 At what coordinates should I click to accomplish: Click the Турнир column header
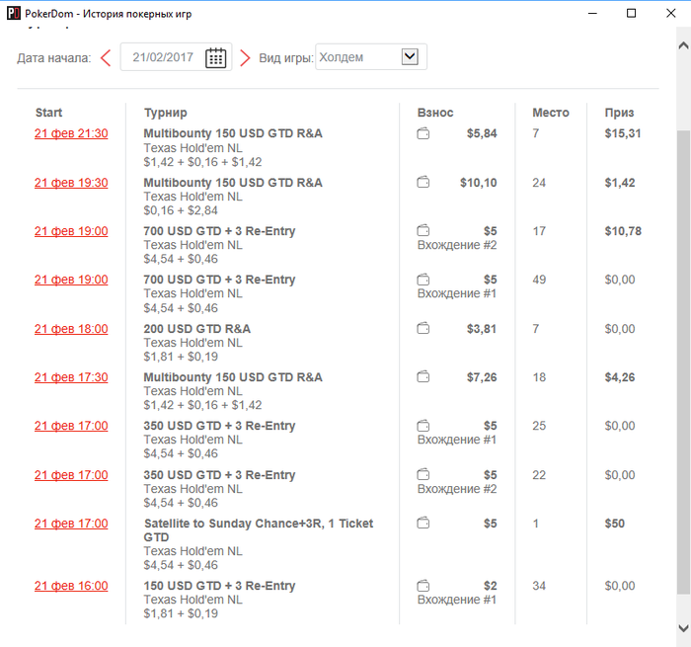tap(166, 113)
